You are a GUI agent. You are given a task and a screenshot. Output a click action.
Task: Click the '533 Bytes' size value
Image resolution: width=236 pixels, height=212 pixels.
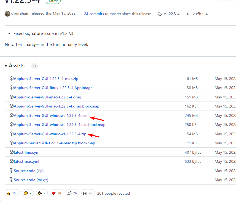point(193,162)
